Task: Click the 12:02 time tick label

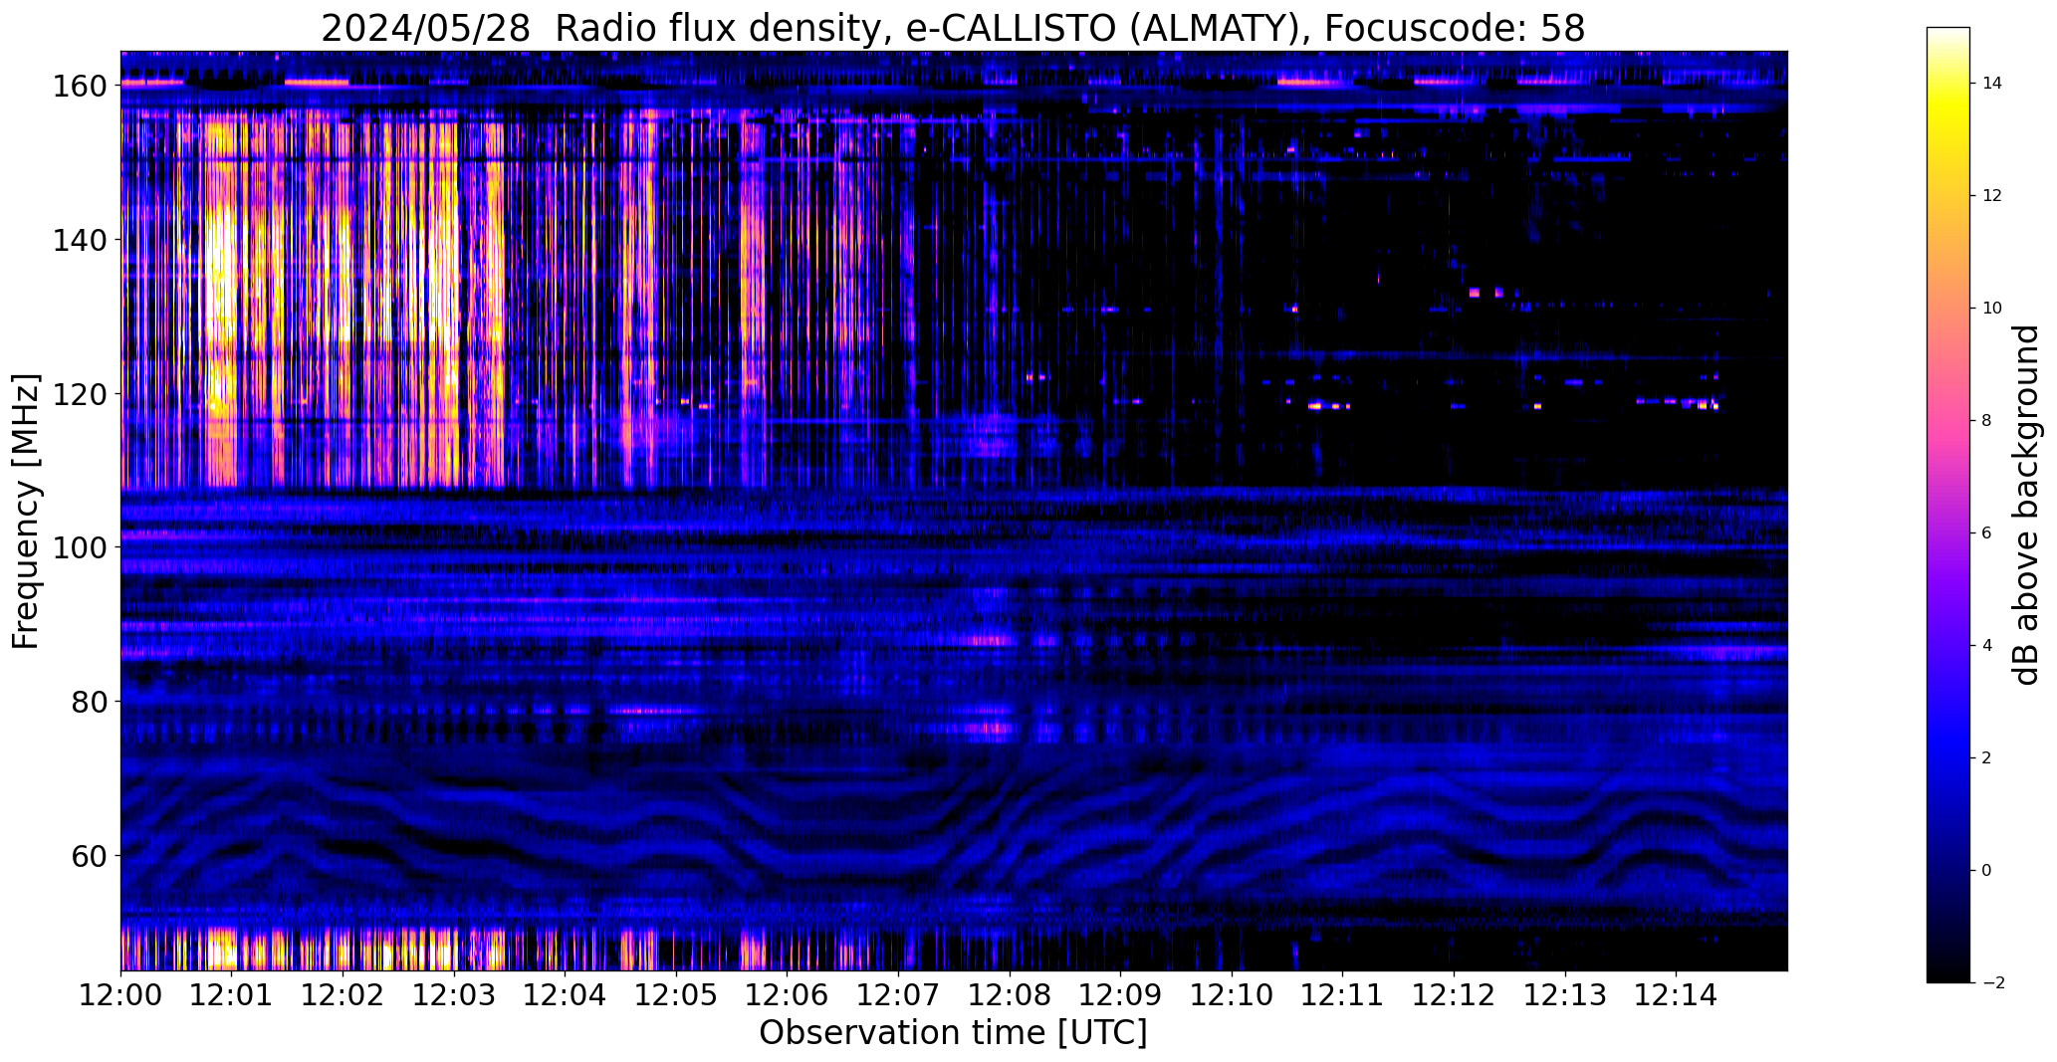Action: [343, 995]
